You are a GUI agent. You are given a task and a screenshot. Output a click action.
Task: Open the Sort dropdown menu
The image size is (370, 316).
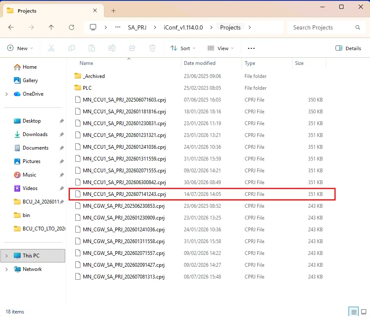183,48
